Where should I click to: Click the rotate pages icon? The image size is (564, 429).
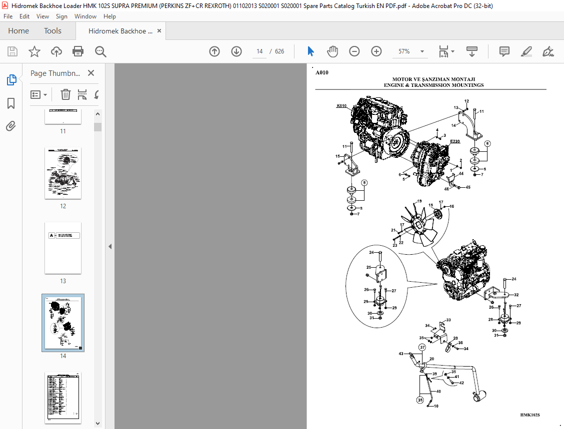pos(96,94)
